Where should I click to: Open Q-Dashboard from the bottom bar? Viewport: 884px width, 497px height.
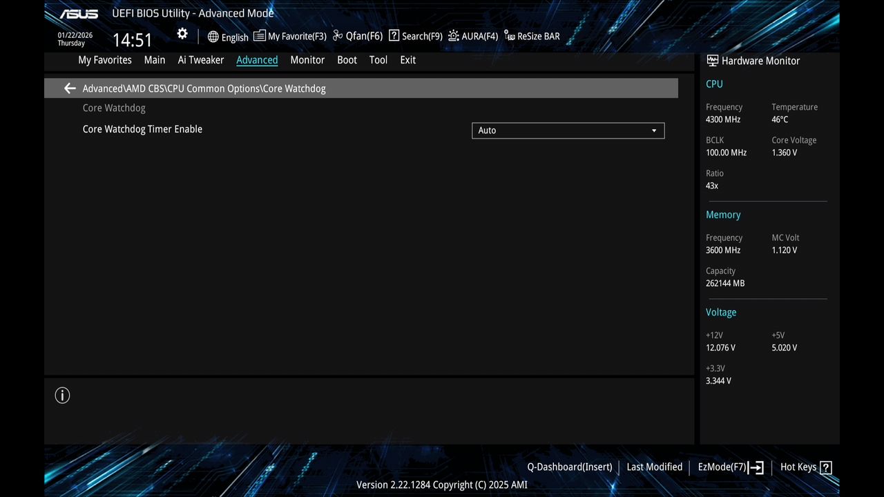[569, 467]
